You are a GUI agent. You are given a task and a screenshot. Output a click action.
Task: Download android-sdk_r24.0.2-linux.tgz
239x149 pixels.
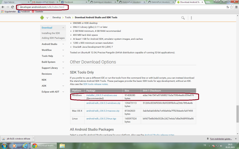pyautogui.click(x=101, y=119)
